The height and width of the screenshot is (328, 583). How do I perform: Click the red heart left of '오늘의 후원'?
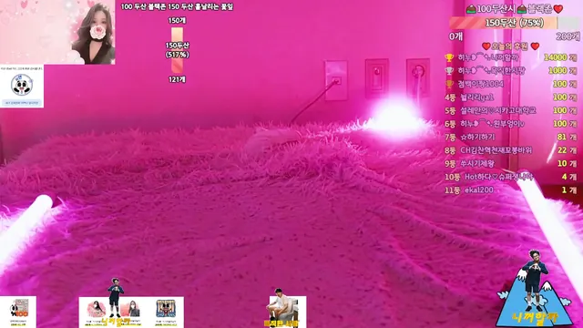pos(486,46)
